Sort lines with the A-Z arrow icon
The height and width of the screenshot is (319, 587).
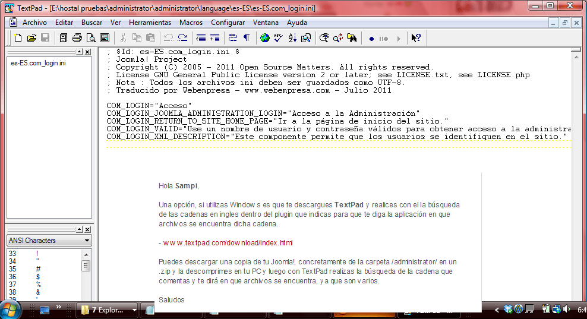pos(292,38)
